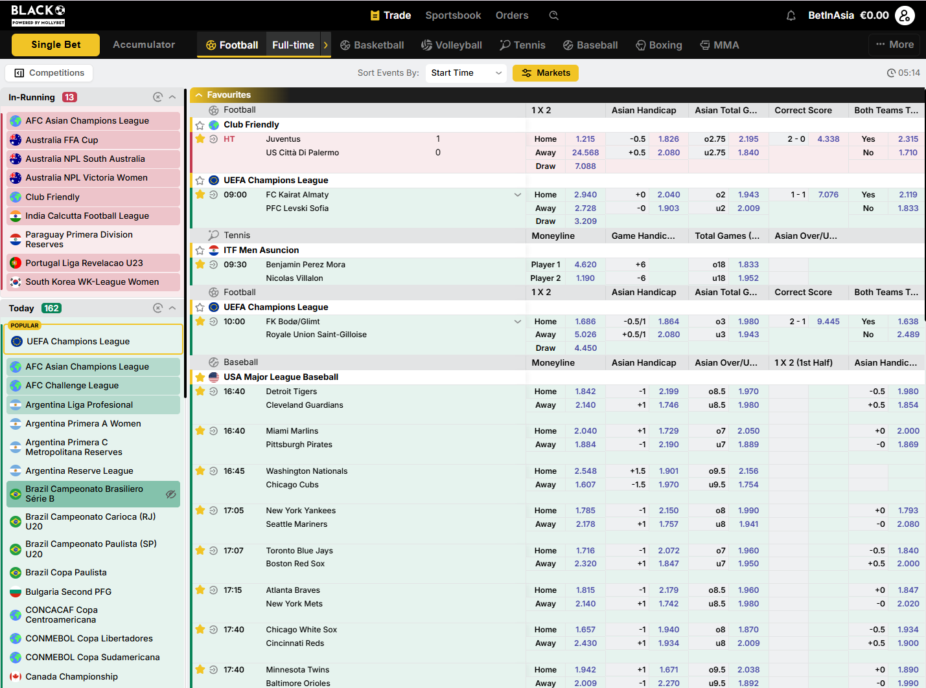Click correct score 2 - 0 odds 4.338
Viewport: 926px width, 688px height.
[x=828, y=139]
